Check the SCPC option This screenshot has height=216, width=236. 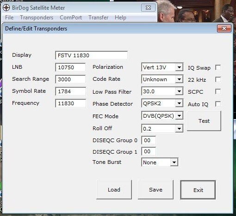coord(218,91)
